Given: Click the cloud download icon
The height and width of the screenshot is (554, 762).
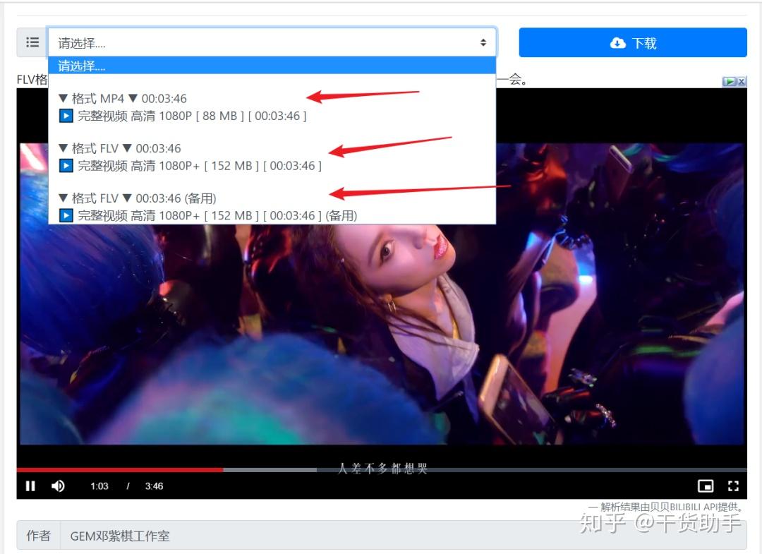Looking at the screenshot, I should tap(617, 43).
